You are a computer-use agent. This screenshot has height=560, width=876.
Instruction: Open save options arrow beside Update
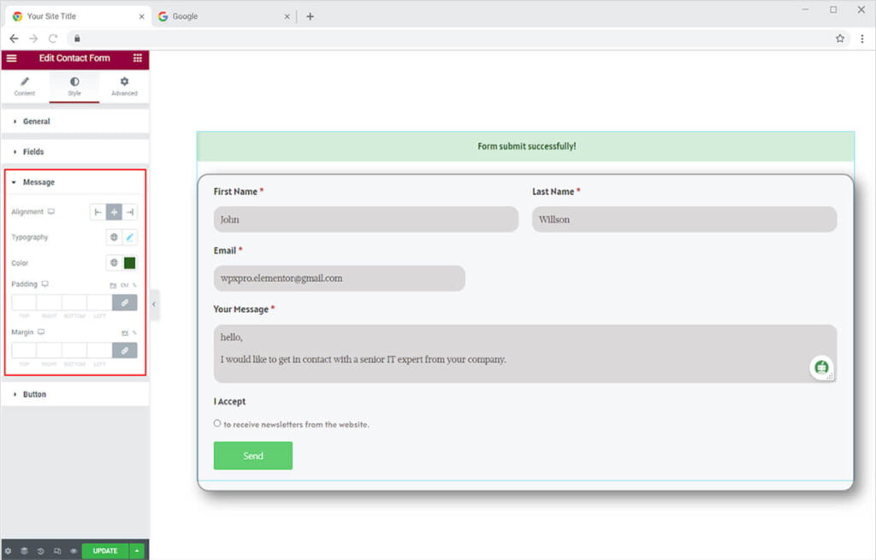138,551
